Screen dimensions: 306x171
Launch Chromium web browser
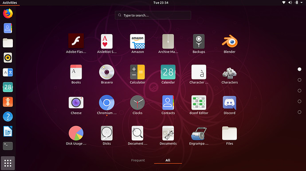(x=106, y=103)
